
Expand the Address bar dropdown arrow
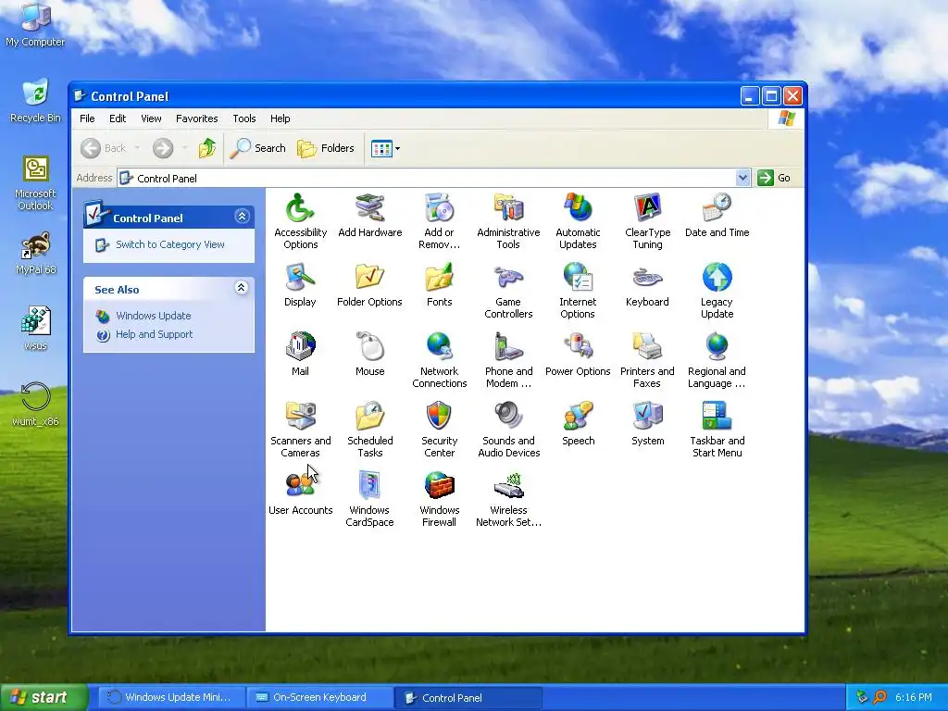pyautogui.click(x=743, y=178)
